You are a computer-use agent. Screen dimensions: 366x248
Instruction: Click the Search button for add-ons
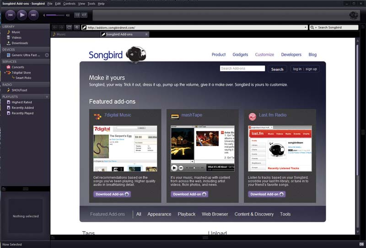tap(277, 69)
